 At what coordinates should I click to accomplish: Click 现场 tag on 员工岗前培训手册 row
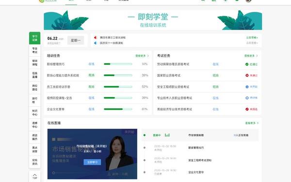pyautogui.click(x=92, y=87)
